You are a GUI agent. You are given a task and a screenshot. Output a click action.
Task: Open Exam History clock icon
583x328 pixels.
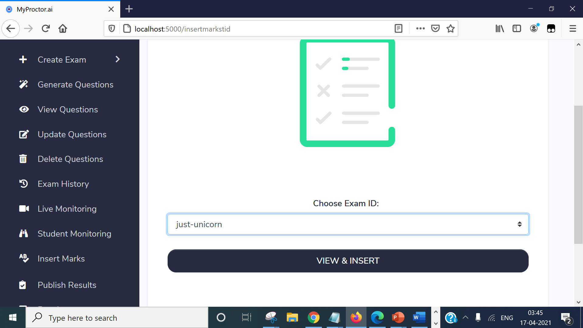[x=23, y=183]
